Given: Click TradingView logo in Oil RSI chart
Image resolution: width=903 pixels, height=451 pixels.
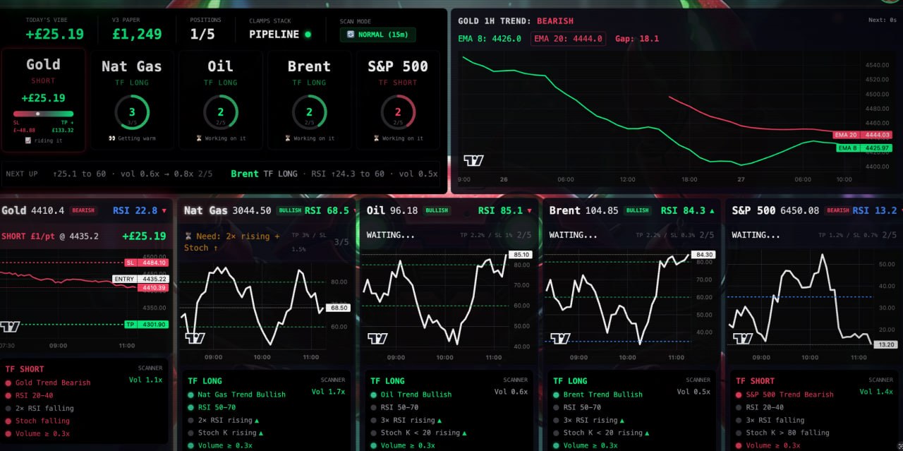Looking at the screenshot, I should pos(377,338).
